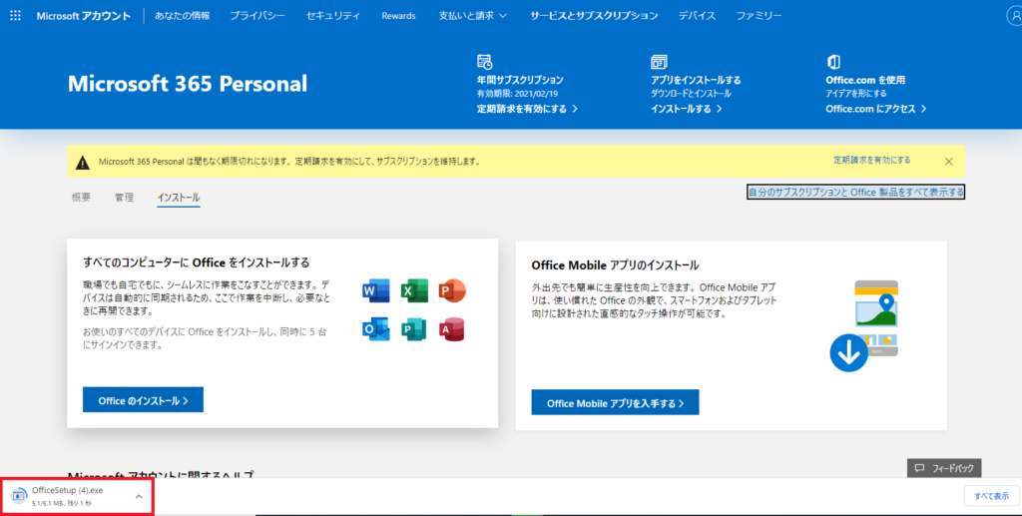The image size is (1022, 516).
Task: Open あなたの情報 in the top navigation
Action: click(182, 16)
